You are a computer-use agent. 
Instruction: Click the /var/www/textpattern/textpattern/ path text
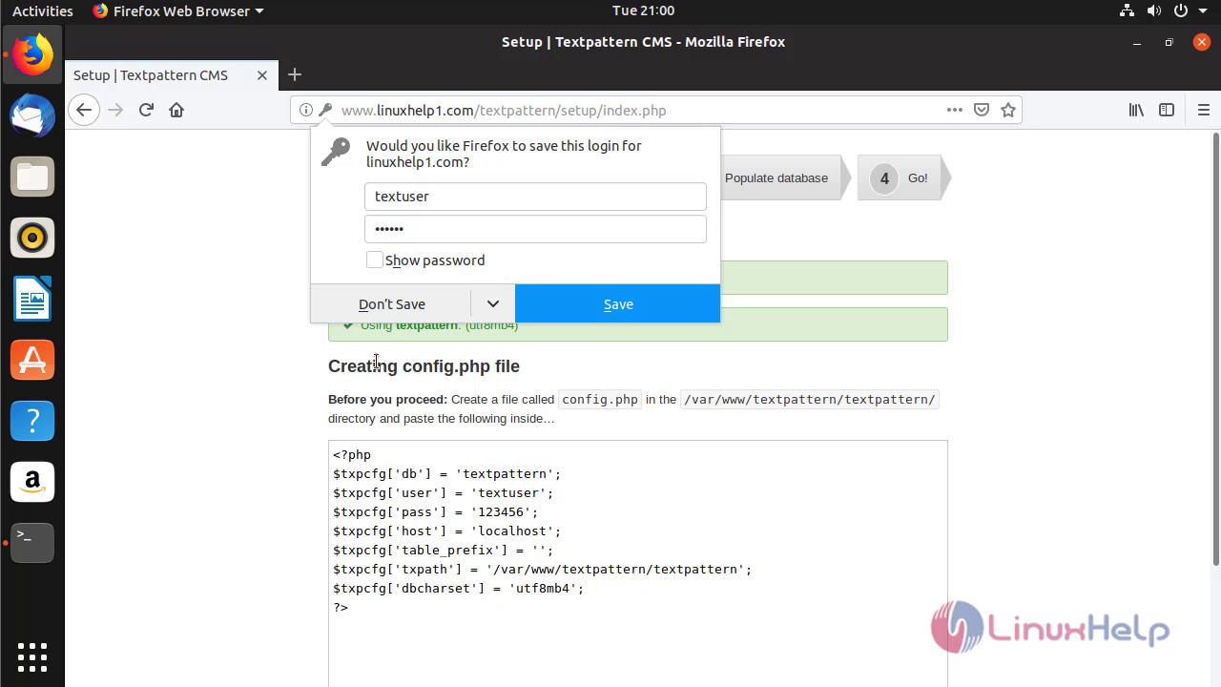809,400
